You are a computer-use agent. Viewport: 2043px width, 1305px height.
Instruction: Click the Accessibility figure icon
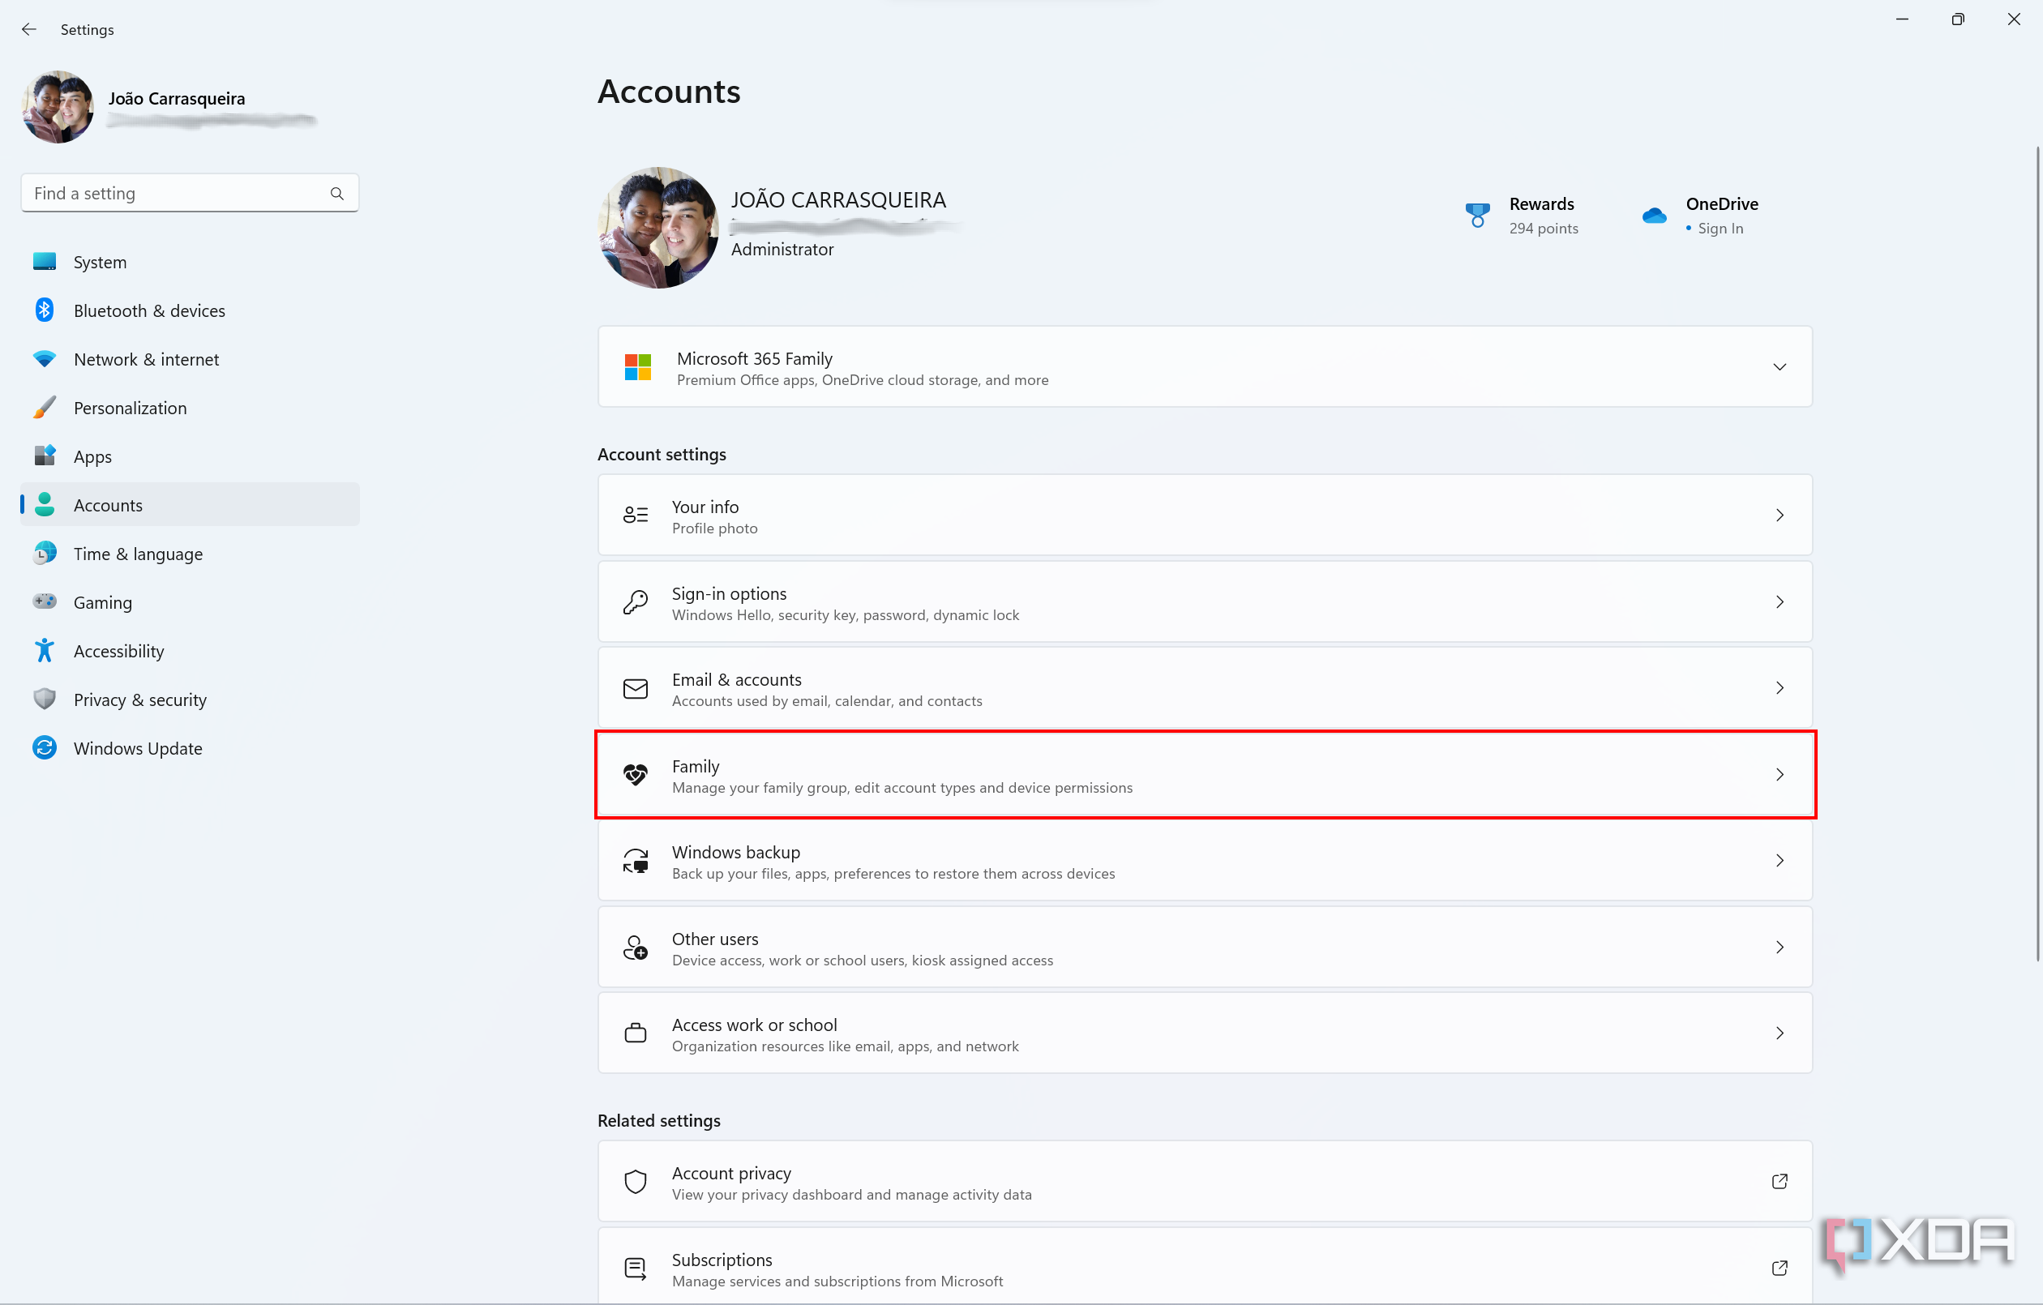[x=44, y=650]
